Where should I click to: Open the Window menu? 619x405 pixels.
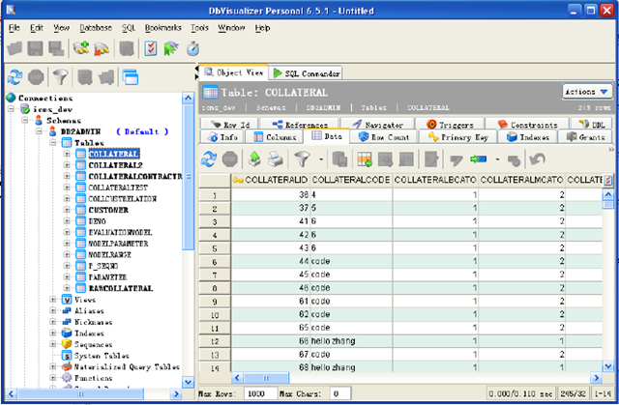pyautogui.click(x=231, y=28)
